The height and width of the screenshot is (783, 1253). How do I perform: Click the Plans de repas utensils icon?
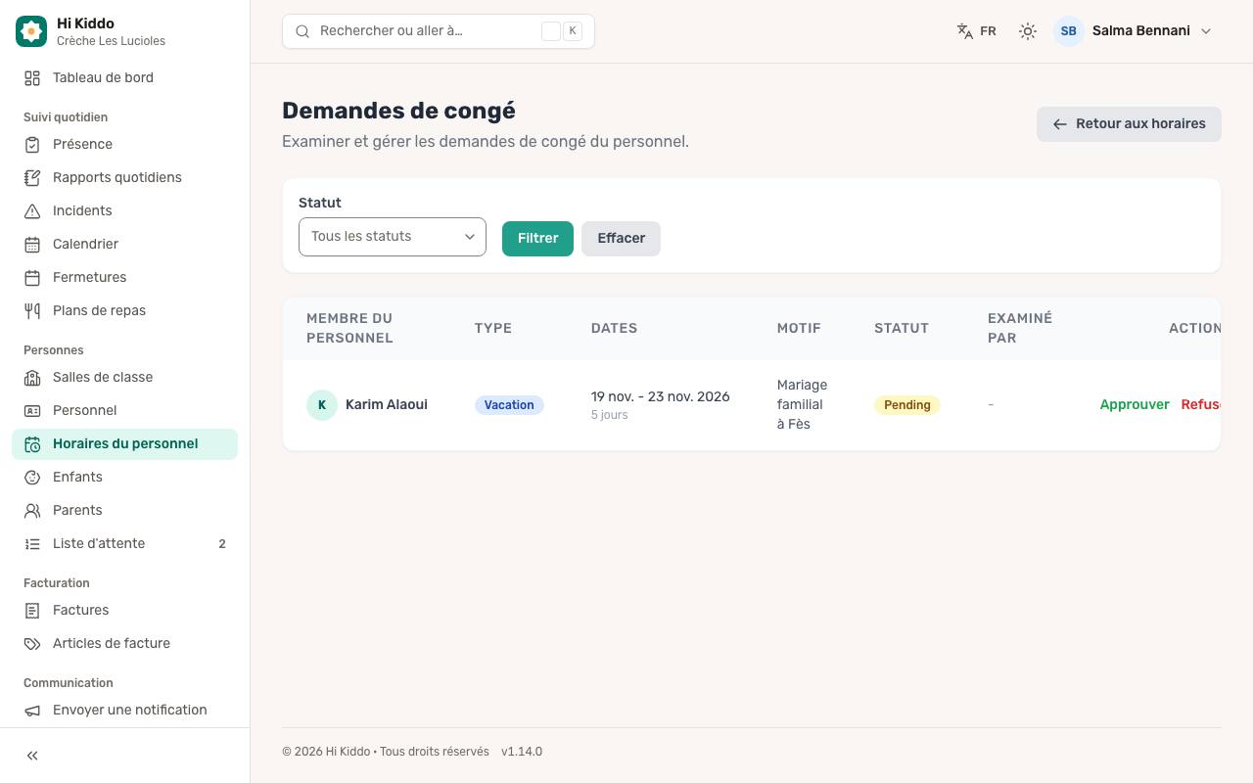tap(32, 311)
